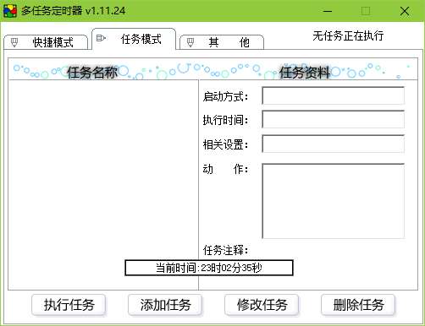
Task: Click inside the 动作 text area
Action: click(334, 201)
